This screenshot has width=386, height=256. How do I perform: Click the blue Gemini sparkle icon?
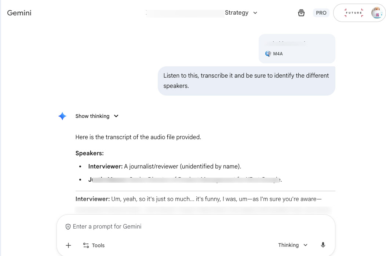pyautogui.click(x=62, y=116)
